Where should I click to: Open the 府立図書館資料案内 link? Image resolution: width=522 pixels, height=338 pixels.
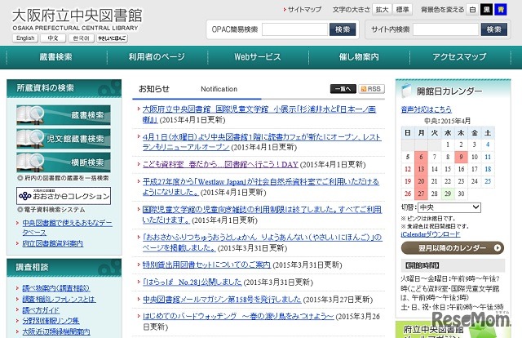pos(52,243)
